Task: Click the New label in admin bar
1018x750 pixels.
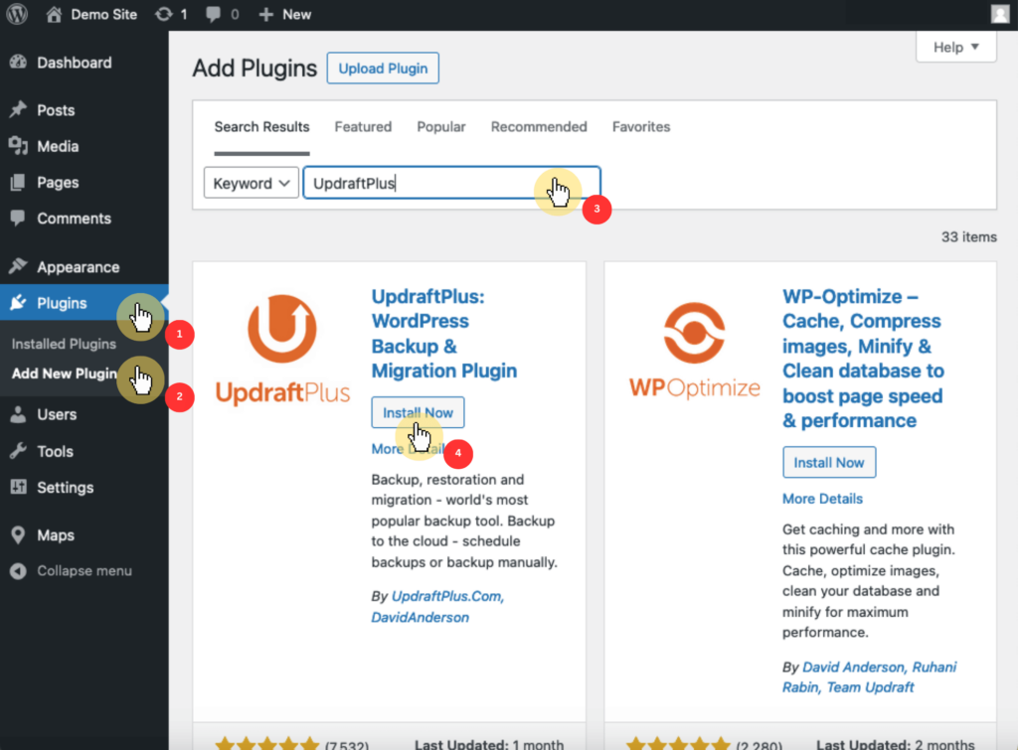Action: coord(296,14)
